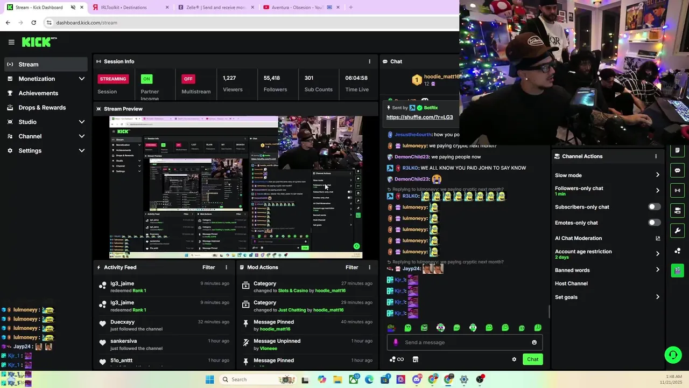This screenshot has height=388, width=689.
Task: Open AI Chat Moderation external link icon
Action: pos(658,238)
